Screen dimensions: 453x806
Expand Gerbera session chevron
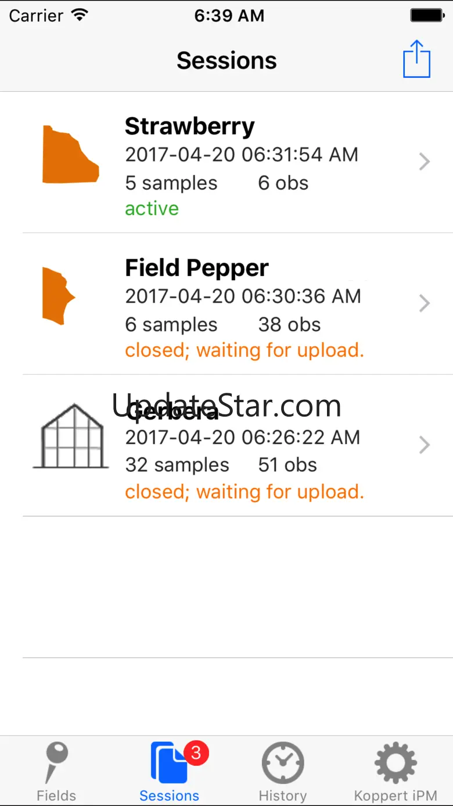point(425,445)
